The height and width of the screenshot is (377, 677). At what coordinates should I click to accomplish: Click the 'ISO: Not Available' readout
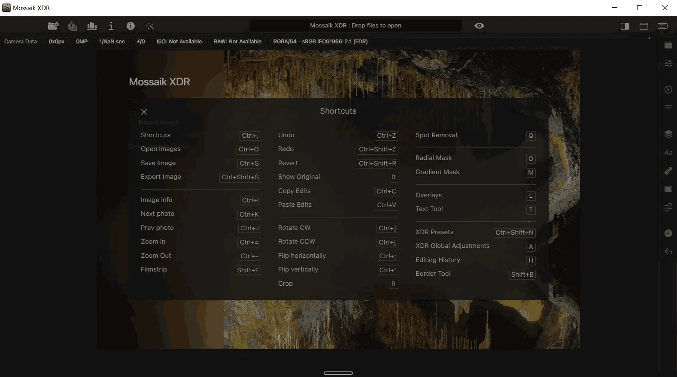pos(179,42)
